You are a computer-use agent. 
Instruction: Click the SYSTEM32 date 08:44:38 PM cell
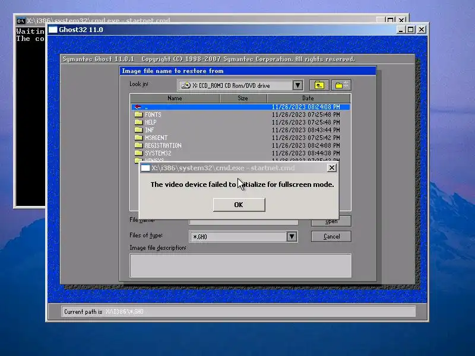point(306,153)
